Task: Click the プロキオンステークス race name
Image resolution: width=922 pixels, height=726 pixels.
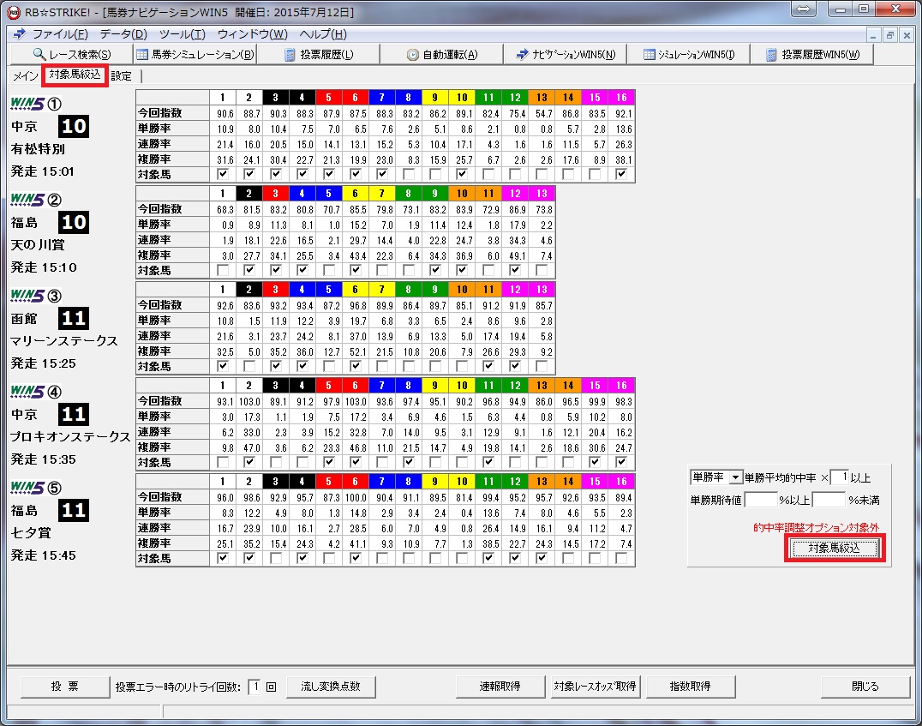Action: pos(70,436)
